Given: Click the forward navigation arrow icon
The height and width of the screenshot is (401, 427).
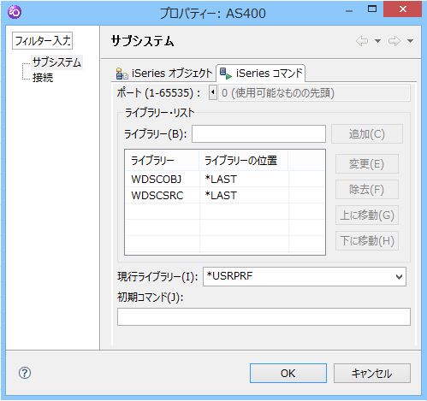Looking at the screenshot, I should [394, 41].
